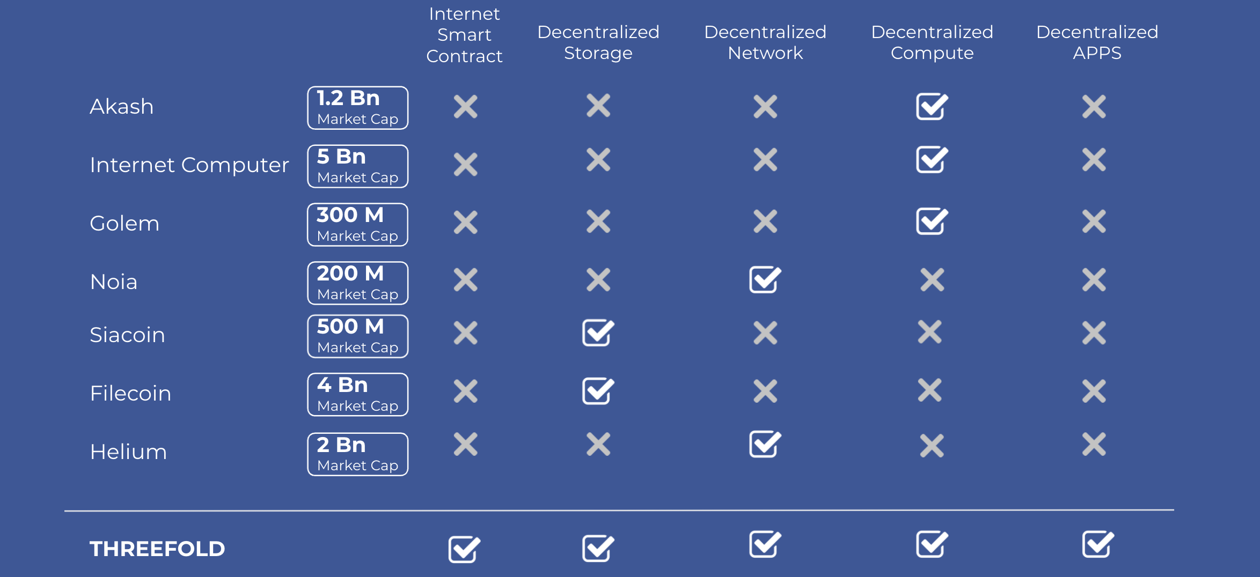The image size is (1260, 577).
Task: Click the Internet Smart Contract column header
Action: coord(464,35)
